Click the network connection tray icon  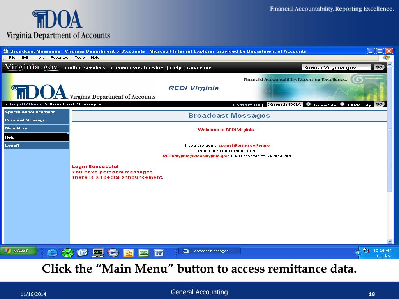[x=366, y=250]
